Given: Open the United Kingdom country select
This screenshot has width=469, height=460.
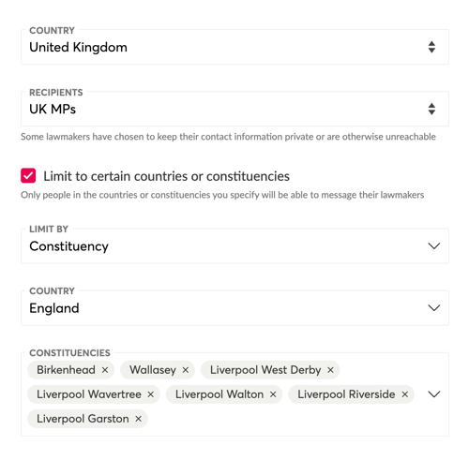Looking at the screenshot, I should click(x=234, y=47).
